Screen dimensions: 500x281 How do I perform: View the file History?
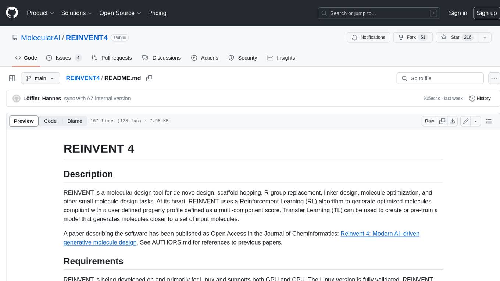pos(480,98)
